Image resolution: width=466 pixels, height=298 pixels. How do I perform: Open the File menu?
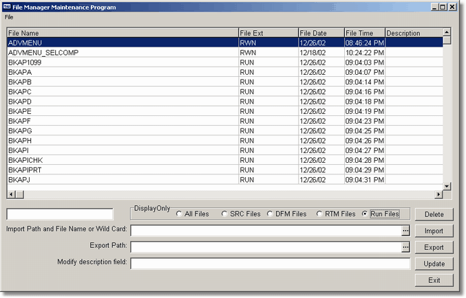coord(9,17)
